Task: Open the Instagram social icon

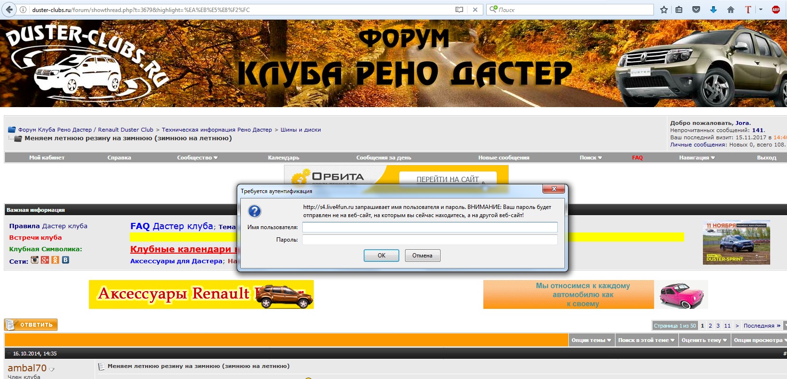Action: pyautogui.click(x=35, y=260)
